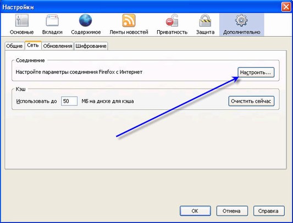Select the Сеть tab
The image size is (293, 223).
pyautogui.click(x=33, y=45)
